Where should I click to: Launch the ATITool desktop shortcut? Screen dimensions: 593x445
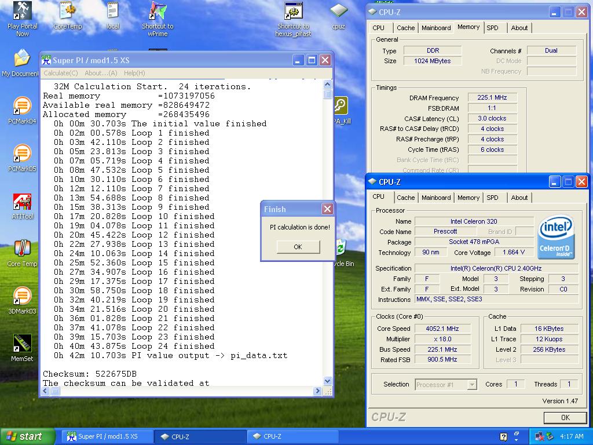pyautogui.click(x=23, y=206)
